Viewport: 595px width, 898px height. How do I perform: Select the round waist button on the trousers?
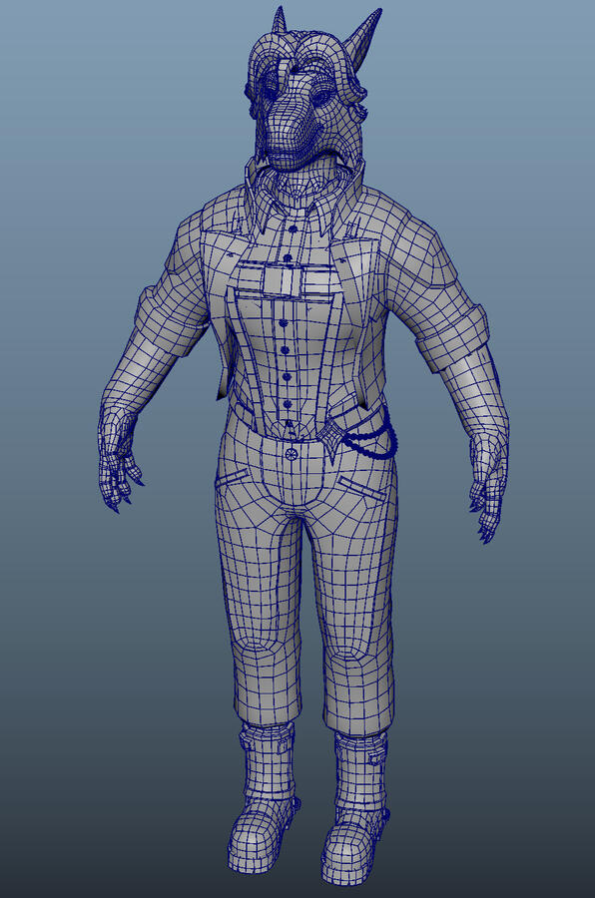[292, 454]
